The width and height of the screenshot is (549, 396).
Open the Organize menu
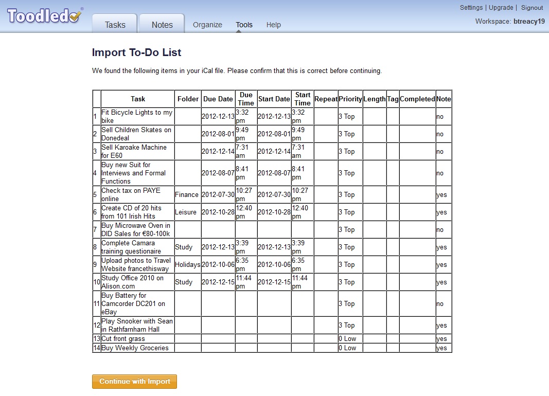[207, 25]
